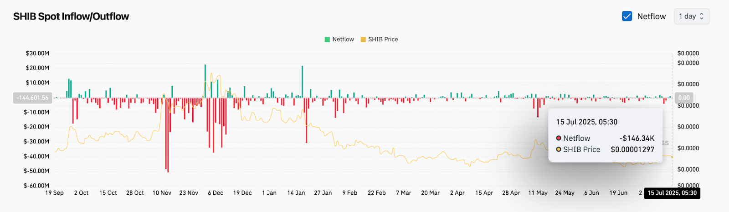Uncheck the Netflow checkbox
Image resolution: width=729 pixels, height=212 pixels.
(x=627, y=16)
